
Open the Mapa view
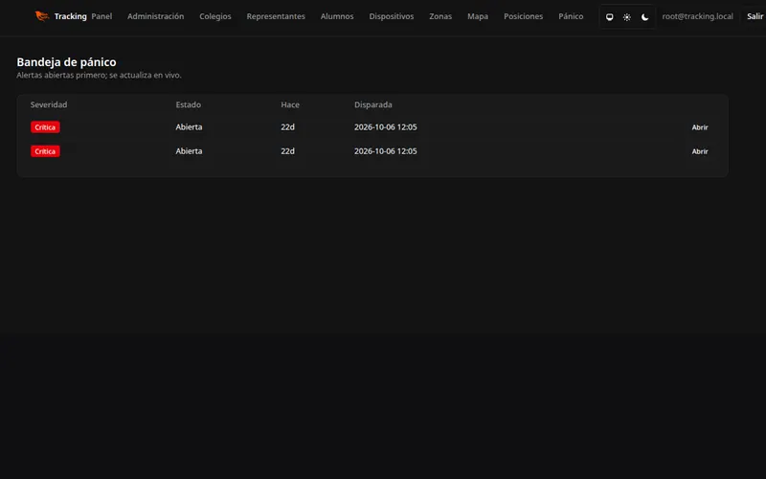click(477, 16)
